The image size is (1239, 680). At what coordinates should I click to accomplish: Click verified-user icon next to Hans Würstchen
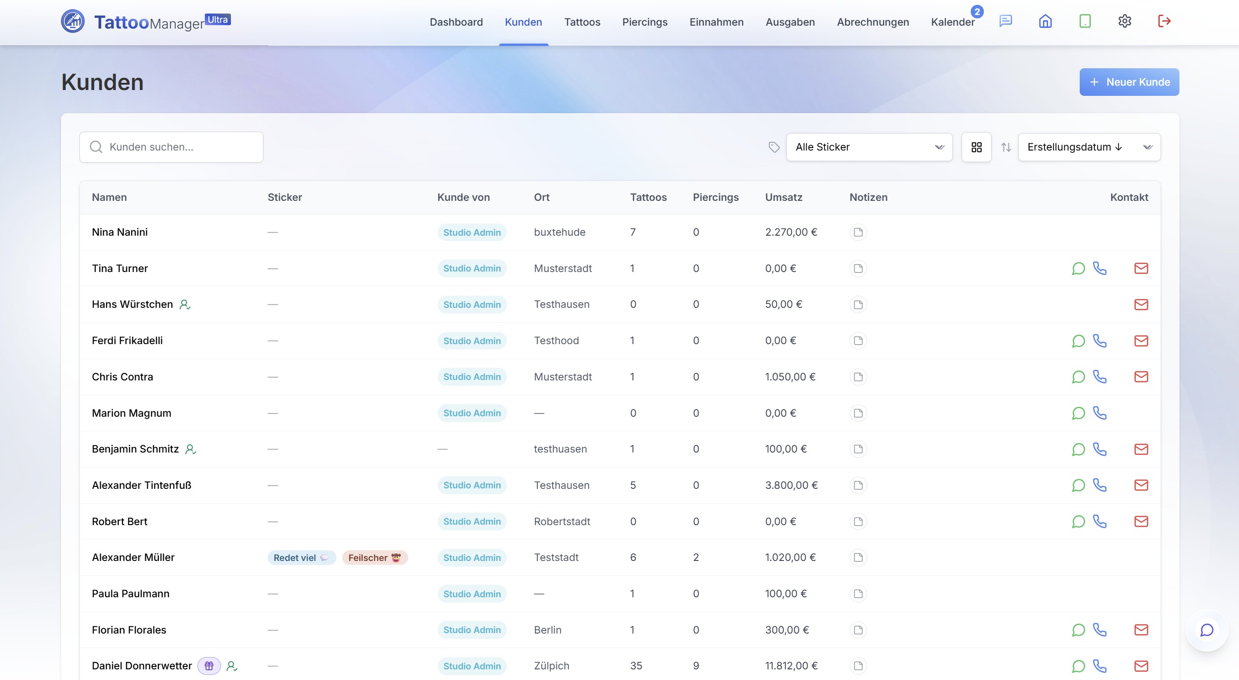[x=185, y=304]
